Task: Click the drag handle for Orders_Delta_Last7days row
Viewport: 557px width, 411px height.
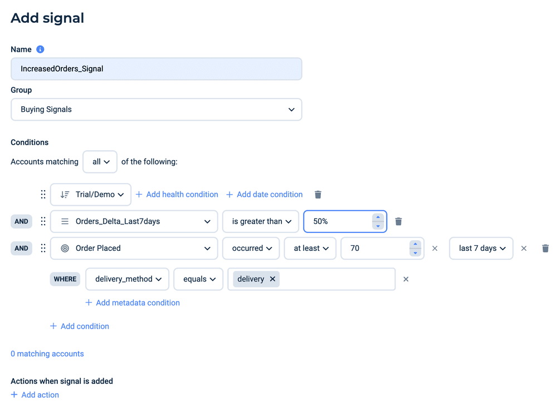Action: [43, 221]
